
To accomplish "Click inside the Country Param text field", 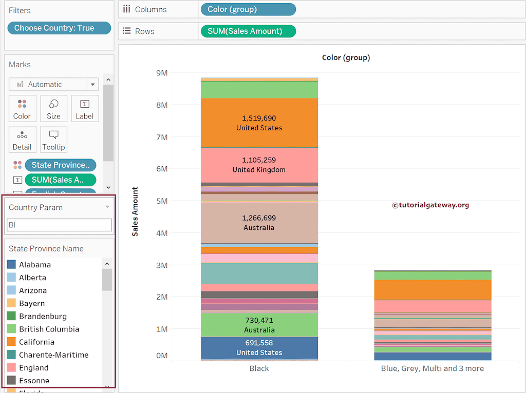I will [59, 225].
